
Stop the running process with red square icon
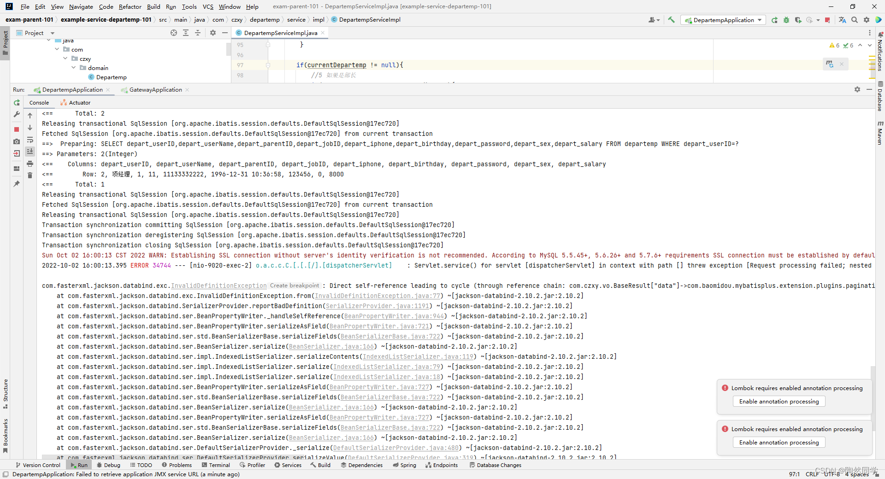pos(17,129)
